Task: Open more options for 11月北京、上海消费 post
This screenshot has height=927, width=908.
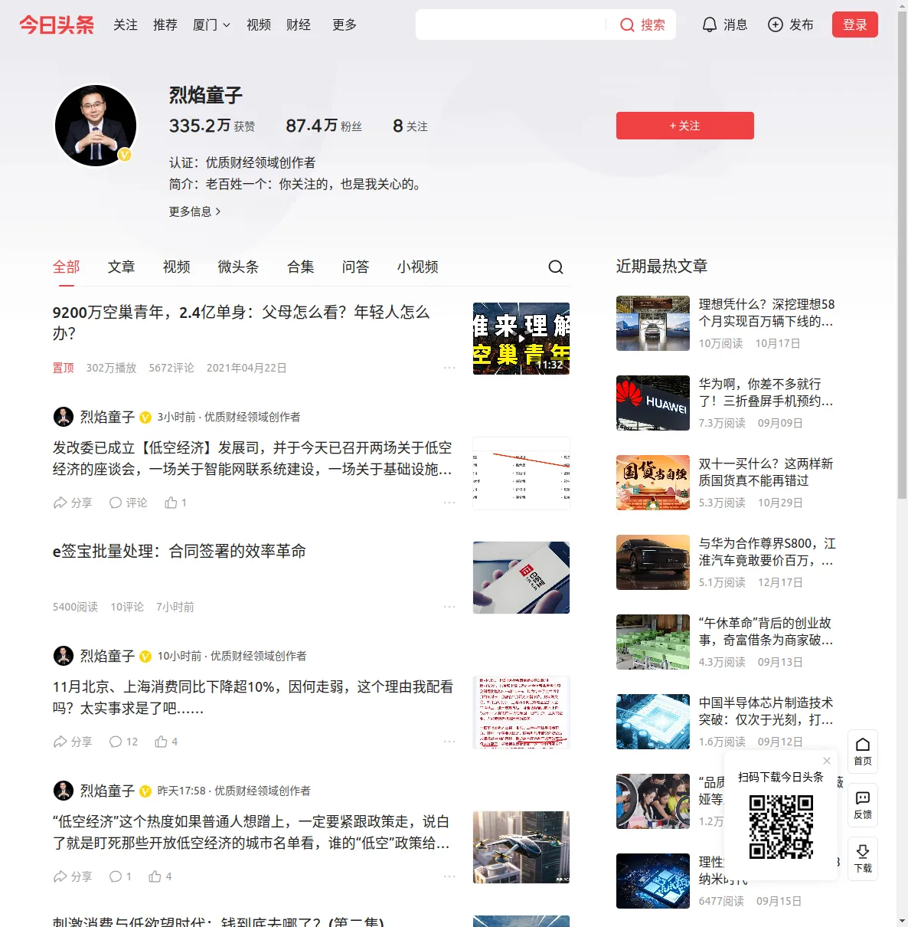Action: point(449,742)
